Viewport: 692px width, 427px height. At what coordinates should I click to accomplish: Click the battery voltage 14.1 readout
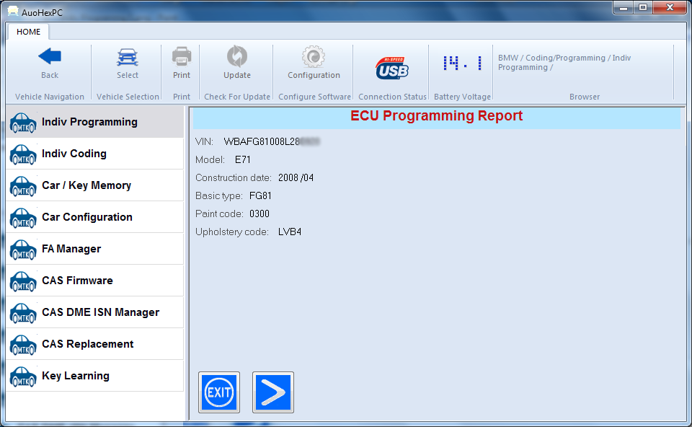coord(462,63)
